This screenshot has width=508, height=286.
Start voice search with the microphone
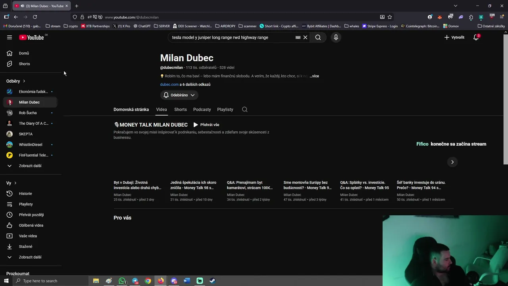(336, 37)
